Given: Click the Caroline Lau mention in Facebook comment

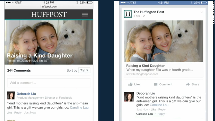Looking at the screenshot, I should (x=159, y=105).
